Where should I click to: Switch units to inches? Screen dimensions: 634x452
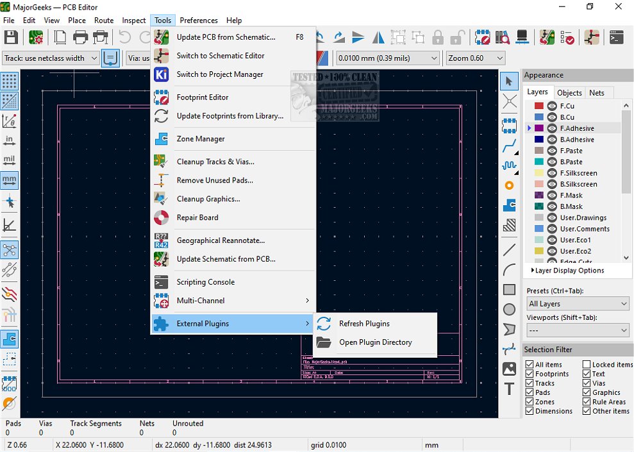pos(10,140)
